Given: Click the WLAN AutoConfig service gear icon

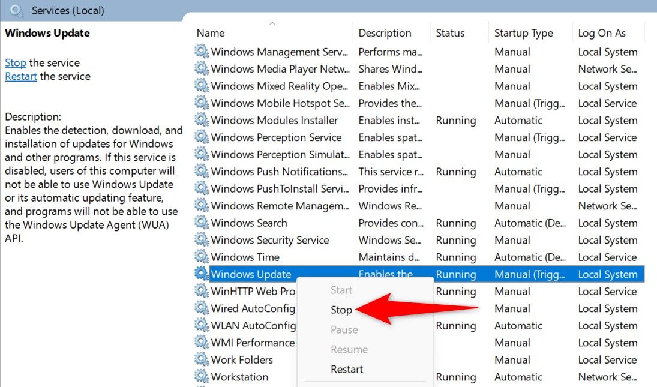Looking at the screenshot, I should 200,325.
